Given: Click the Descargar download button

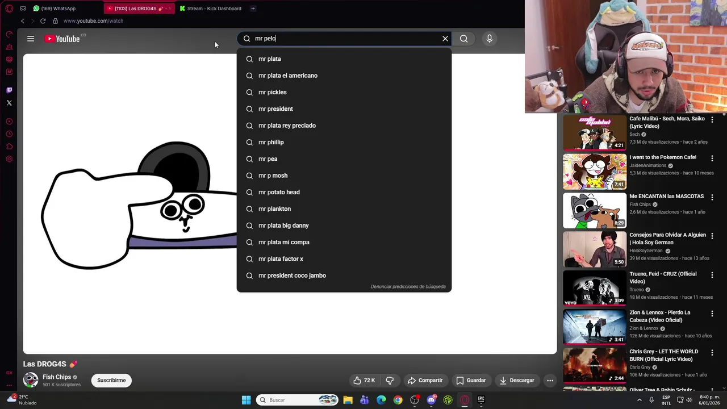Looking at the screenshot, I should coord(517,381).
